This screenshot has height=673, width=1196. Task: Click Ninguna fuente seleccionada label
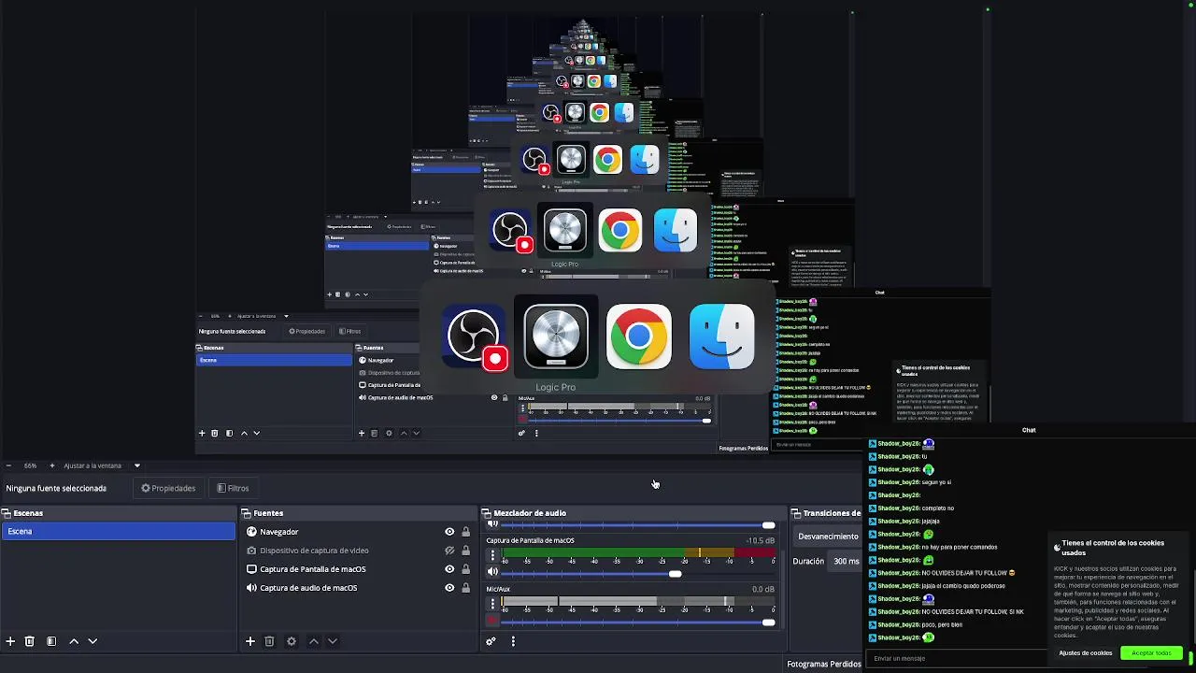click(56, 488)
